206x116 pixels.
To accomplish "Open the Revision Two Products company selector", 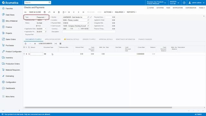I will 156,3.
